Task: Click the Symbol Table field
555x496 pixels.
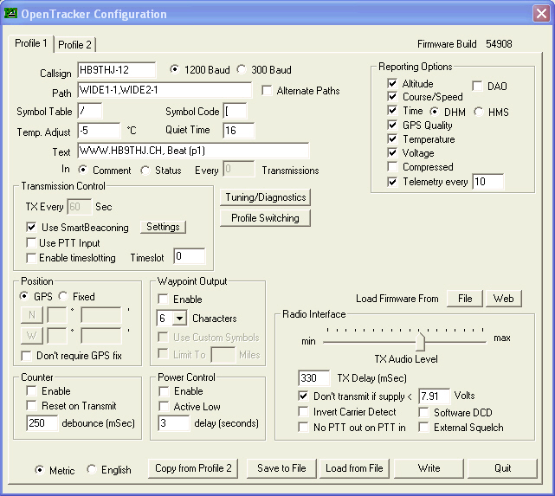Action: 90,111
